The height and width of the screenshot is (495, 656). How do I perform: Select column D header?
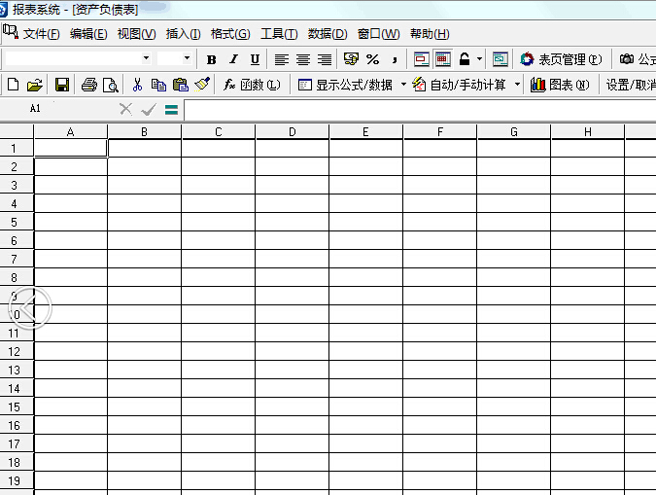point(292,132)
